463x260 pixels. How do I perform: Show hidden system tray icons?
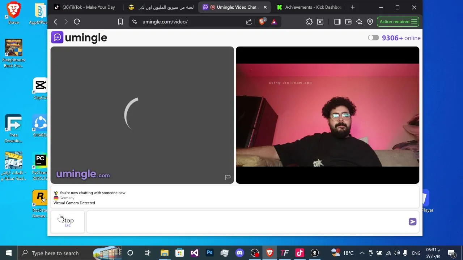362,253
